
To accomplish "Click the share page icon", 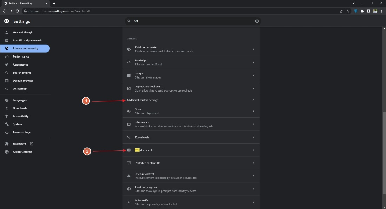I will pos(341,11).
